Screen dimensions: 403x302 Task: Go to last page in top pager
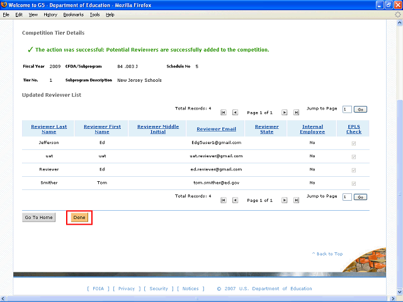click(297, 113)
